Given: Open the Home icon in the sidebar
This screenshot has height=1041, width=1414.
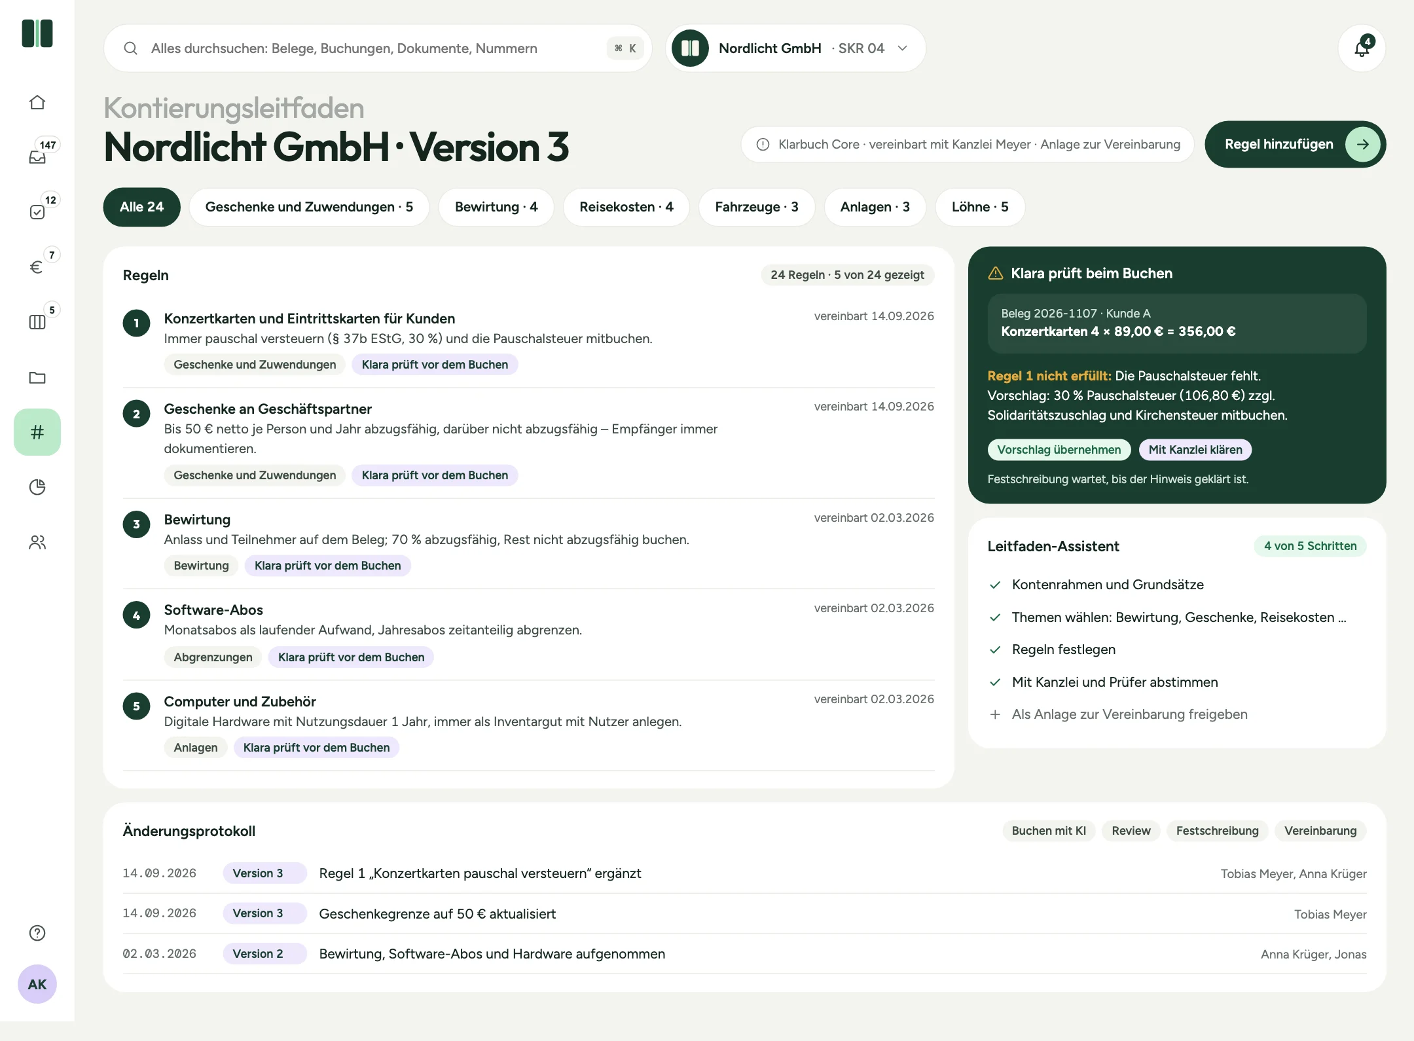Looking at the screenshot, I should point(37,103).
